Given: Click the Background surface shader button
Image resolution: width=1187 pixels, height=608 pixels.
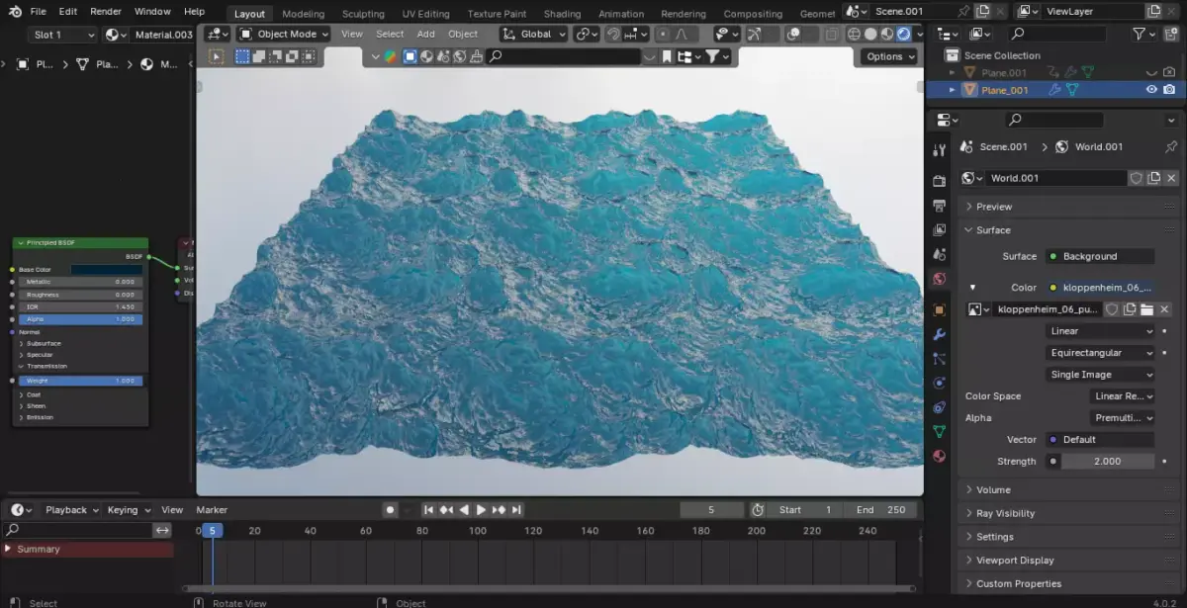Looking at the screenshot, I should tap(1100, 256).
